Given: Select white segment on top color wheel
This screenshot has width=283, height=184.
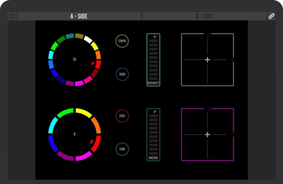Looking at the screenshot, I should [88, 39].
